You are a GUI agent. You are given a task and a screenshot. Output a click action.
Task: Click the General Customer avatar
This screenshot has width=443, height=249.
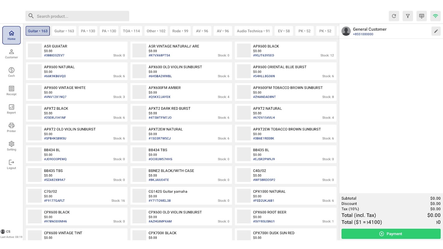[346, 31]
